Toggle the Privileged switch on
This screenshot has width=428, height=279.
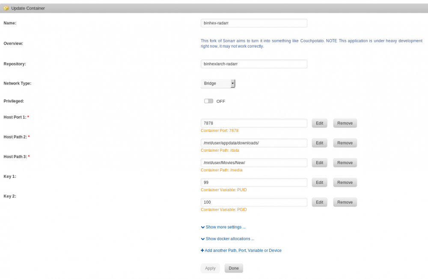[208, 101]
